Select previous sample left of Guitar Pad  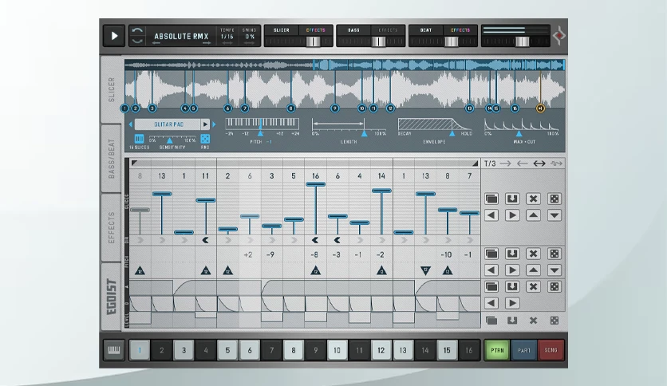pos(131,124)
